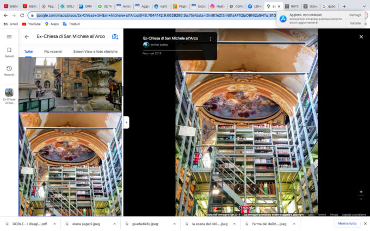This screenshot has height=231, width=370.
Task: Open Privacy link in footer
Action: 334,215
